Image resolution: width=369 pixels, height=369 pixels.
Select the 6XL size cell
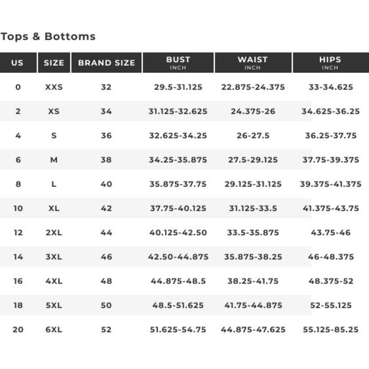(x=54, y=330)
